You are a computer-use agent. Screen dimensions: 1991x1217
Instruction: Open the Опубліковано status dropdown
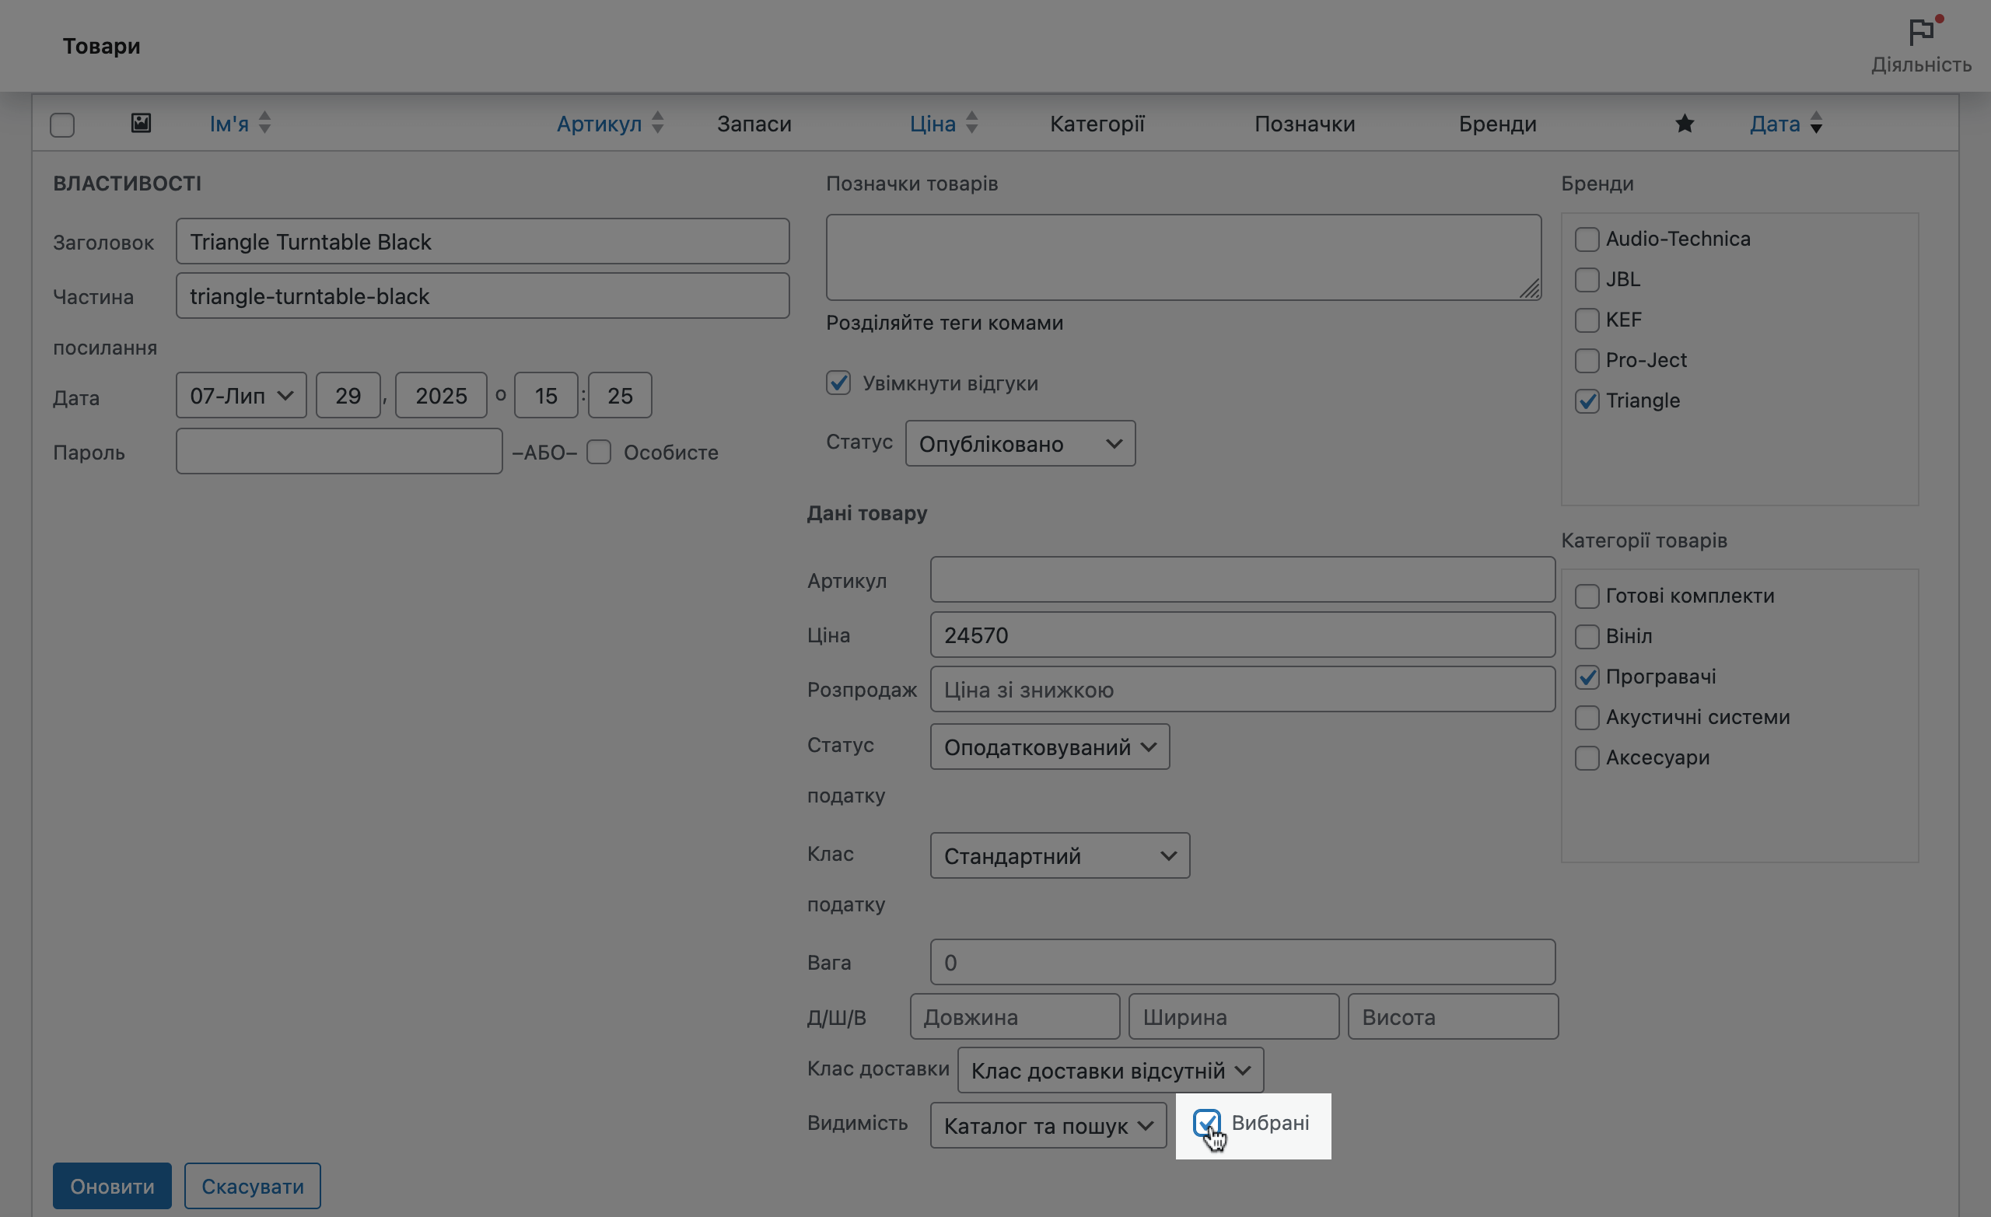pyautogui.click(x=1020, y=444)
